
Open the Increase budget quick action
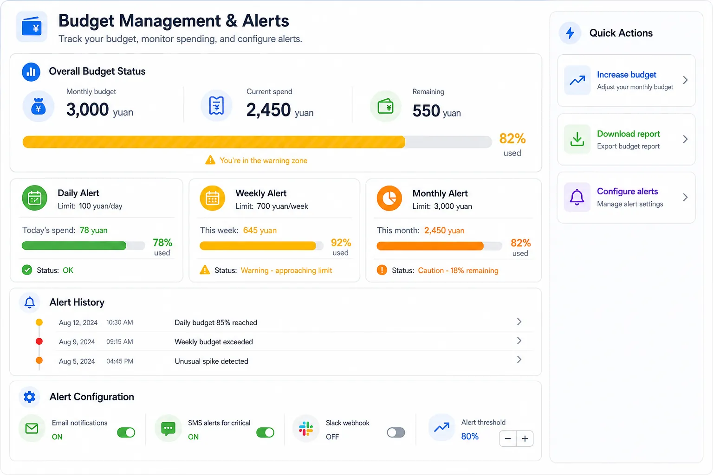coord(626,81)
